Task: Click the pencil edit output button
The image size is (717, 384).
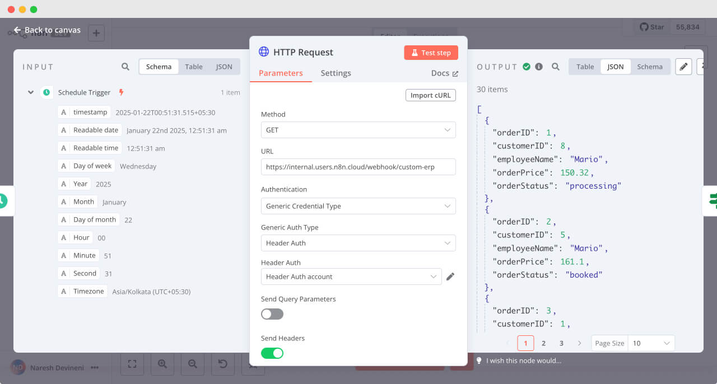Action: pos(683,67)
